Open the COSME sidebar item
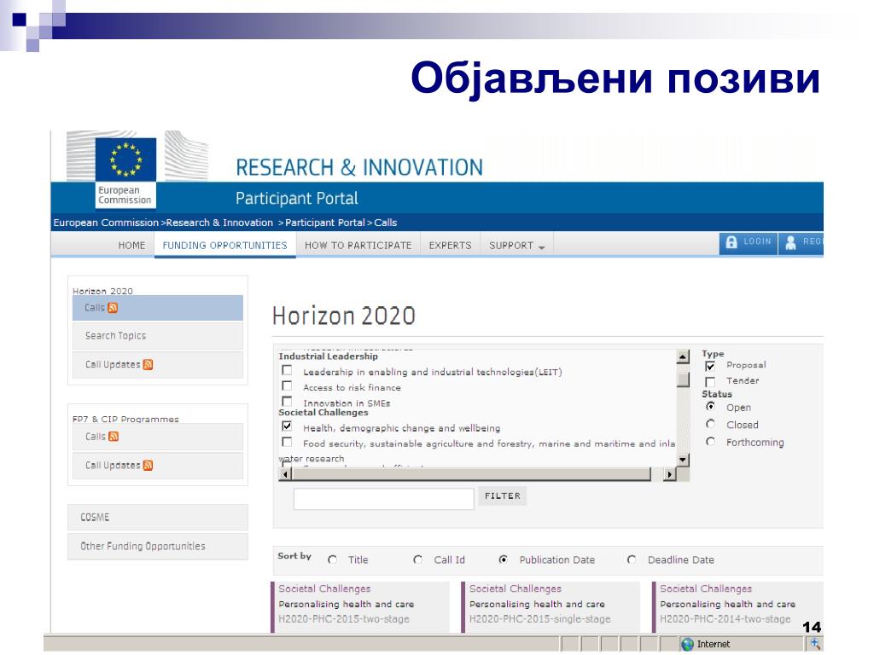 coord(158,518)
